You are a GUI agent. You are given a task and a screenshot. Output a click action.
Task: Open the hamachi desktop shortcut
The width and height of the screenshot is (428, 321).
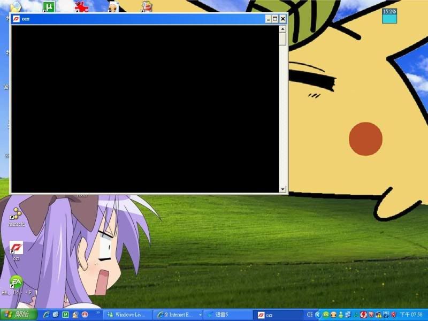click(x=17, y=215)
